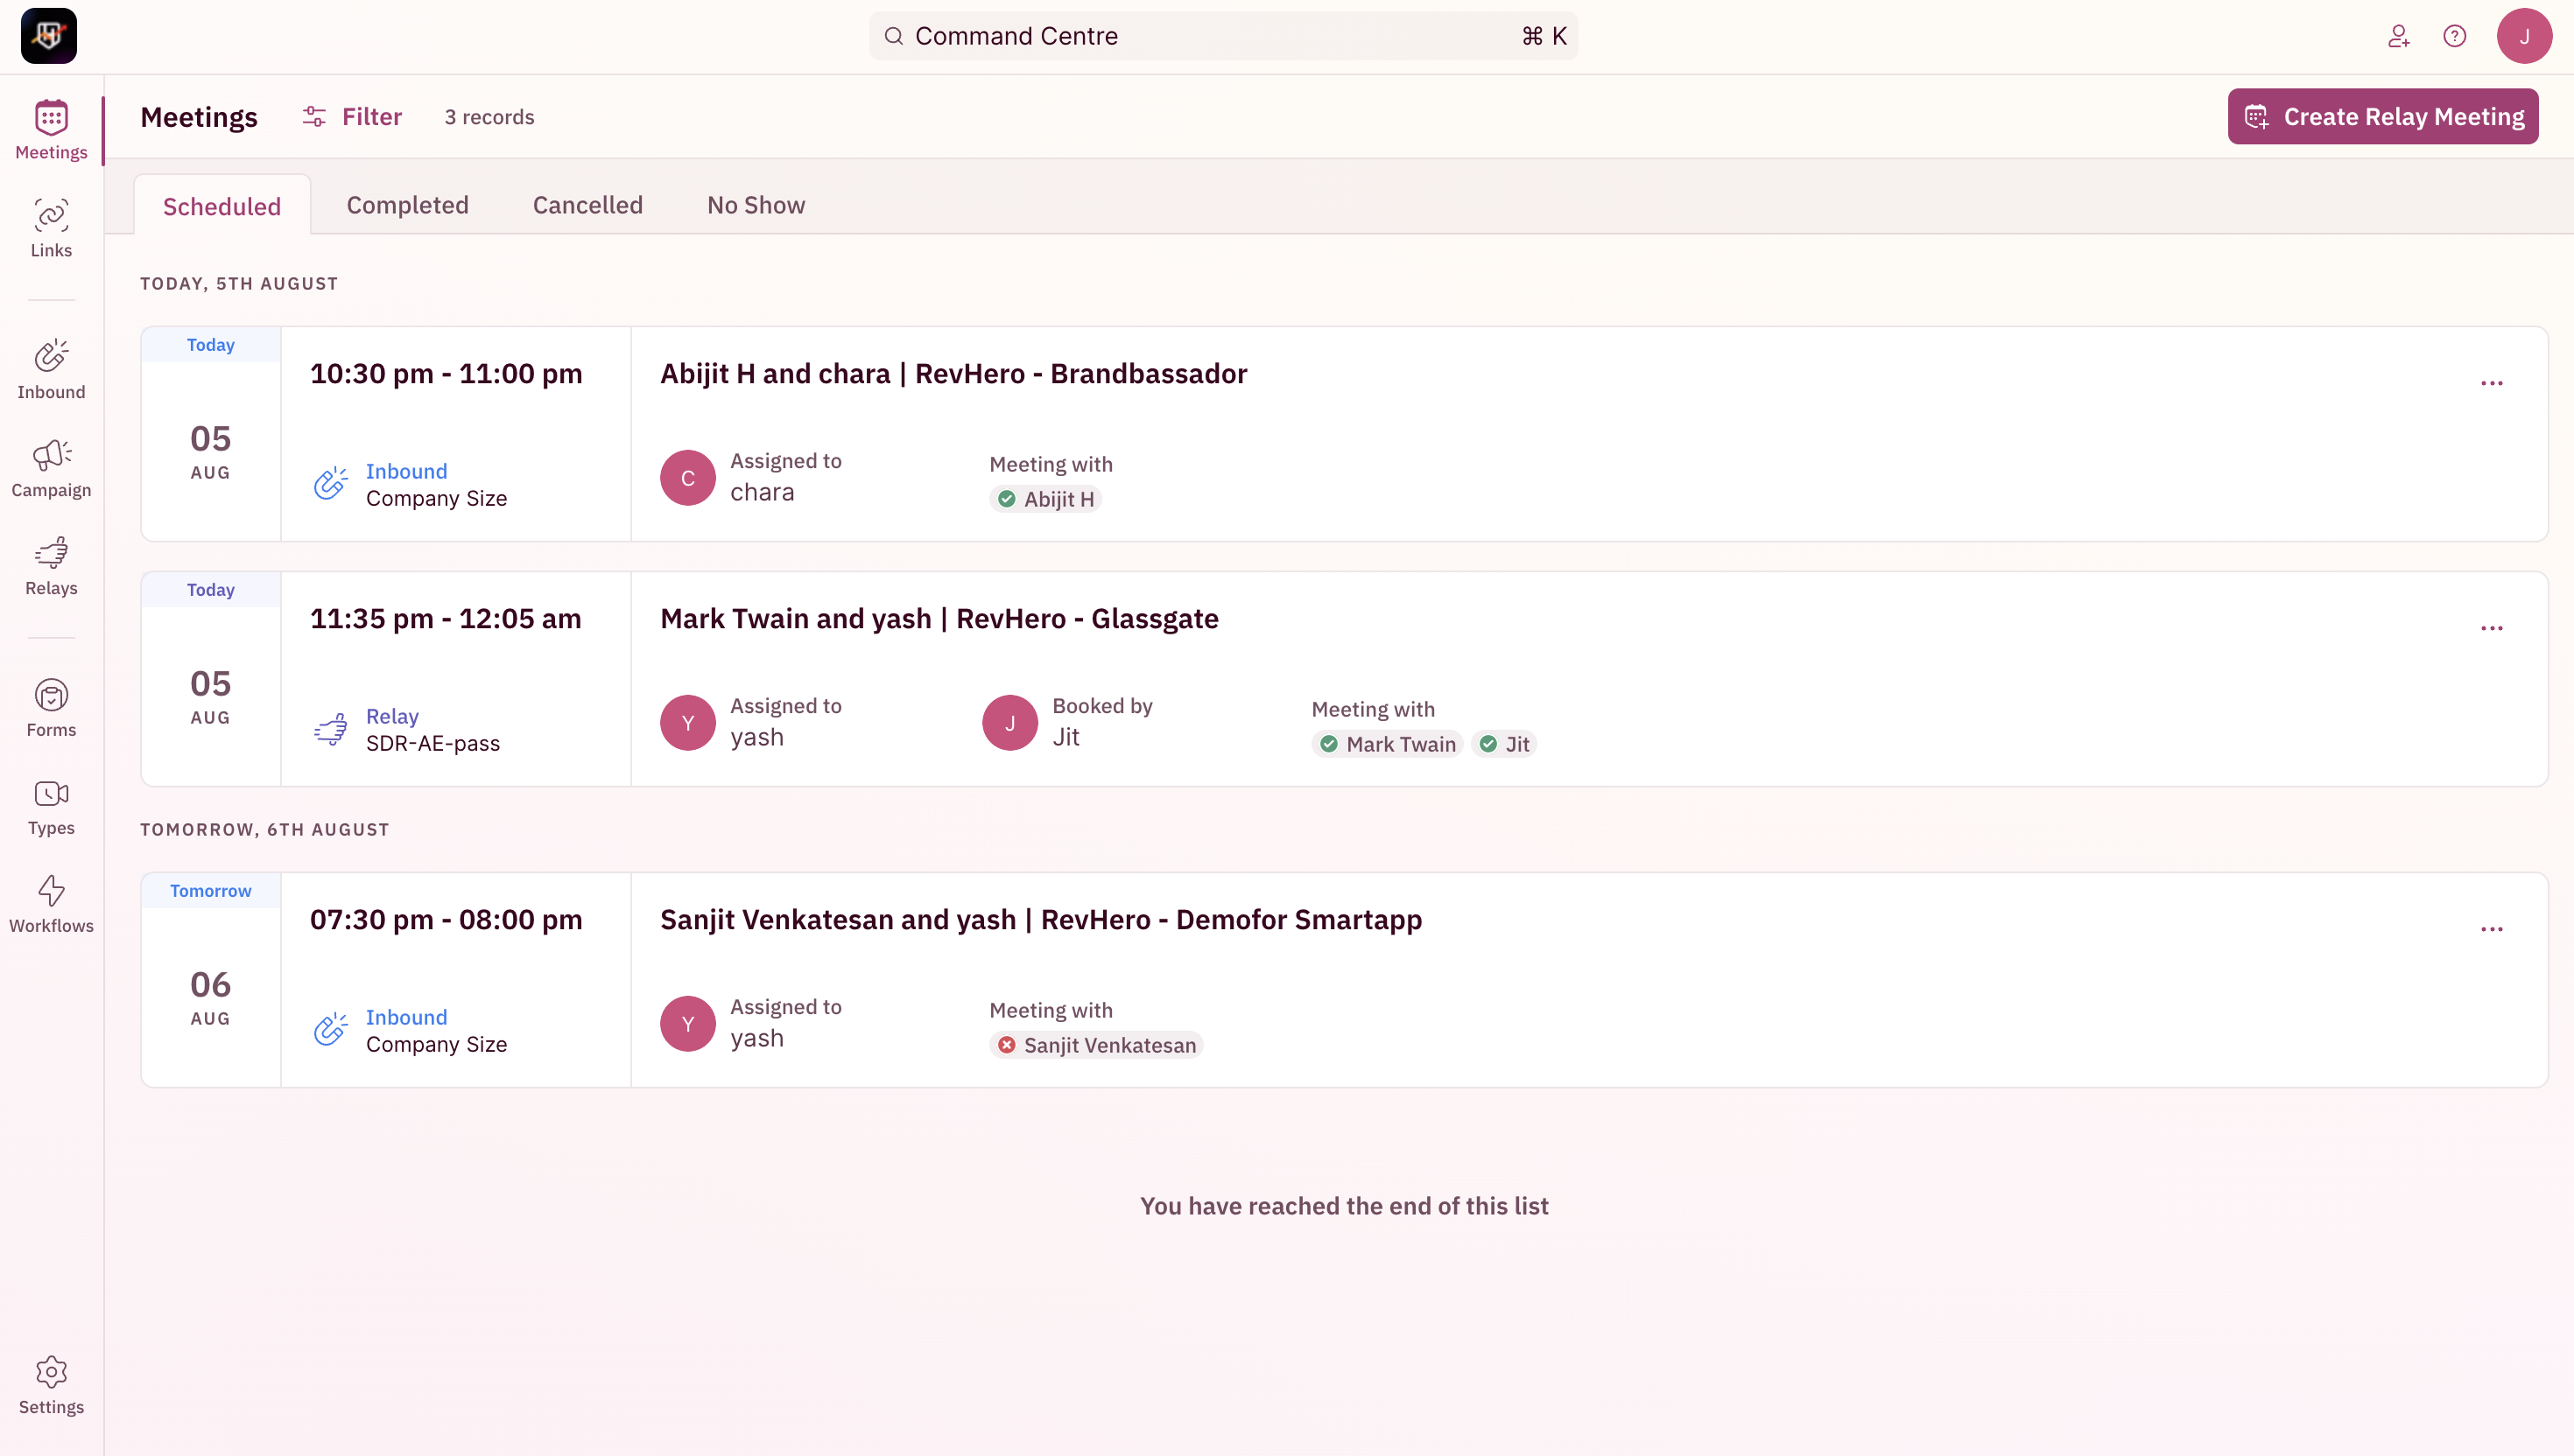Open more options for Sanjit Venkatesan meeting
Screen dimensions: 2574x1456
click(x=2492, y=929)
